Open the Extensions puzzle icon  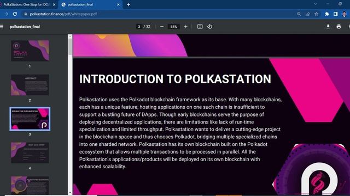tap(327, 14)
